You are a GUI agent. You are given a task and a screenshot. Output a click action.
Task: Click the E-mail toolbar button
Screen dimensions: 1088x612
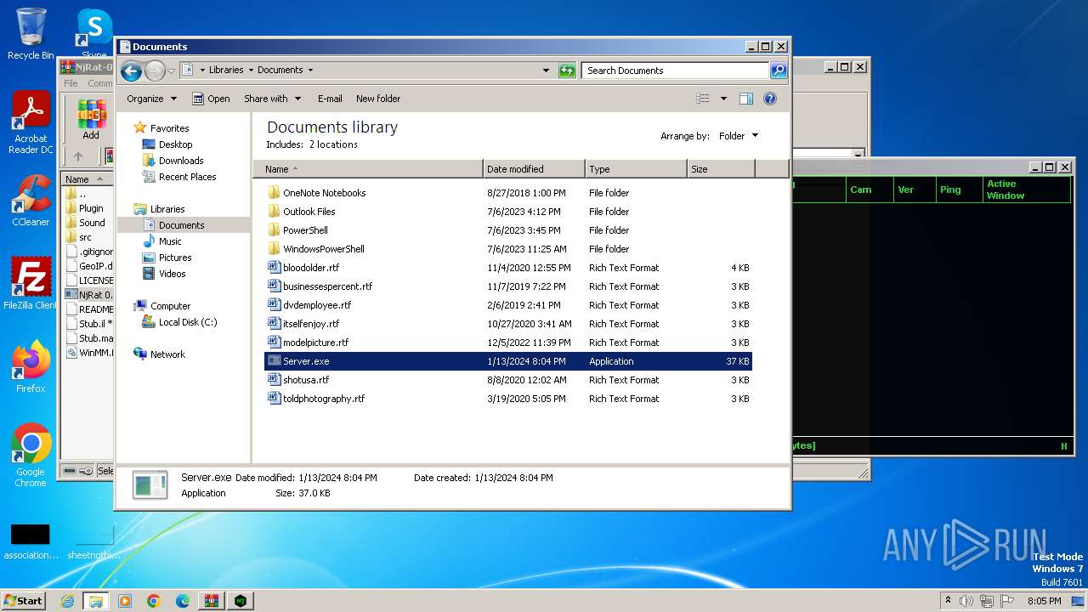coord(330,99)
